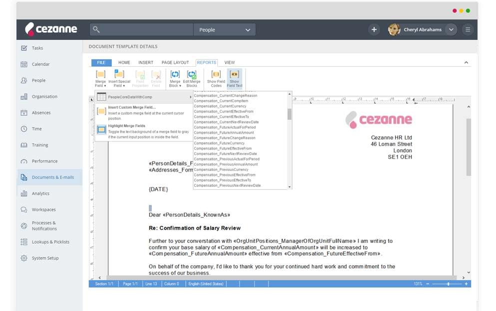
Task: Select Compensation_CurrentCurrency merge field
Action: pos(220,106)
